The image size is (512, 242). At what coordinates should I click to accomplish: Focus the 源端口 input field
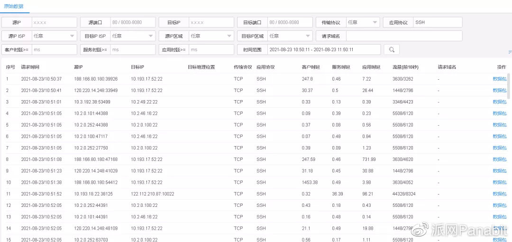[133, 22]
